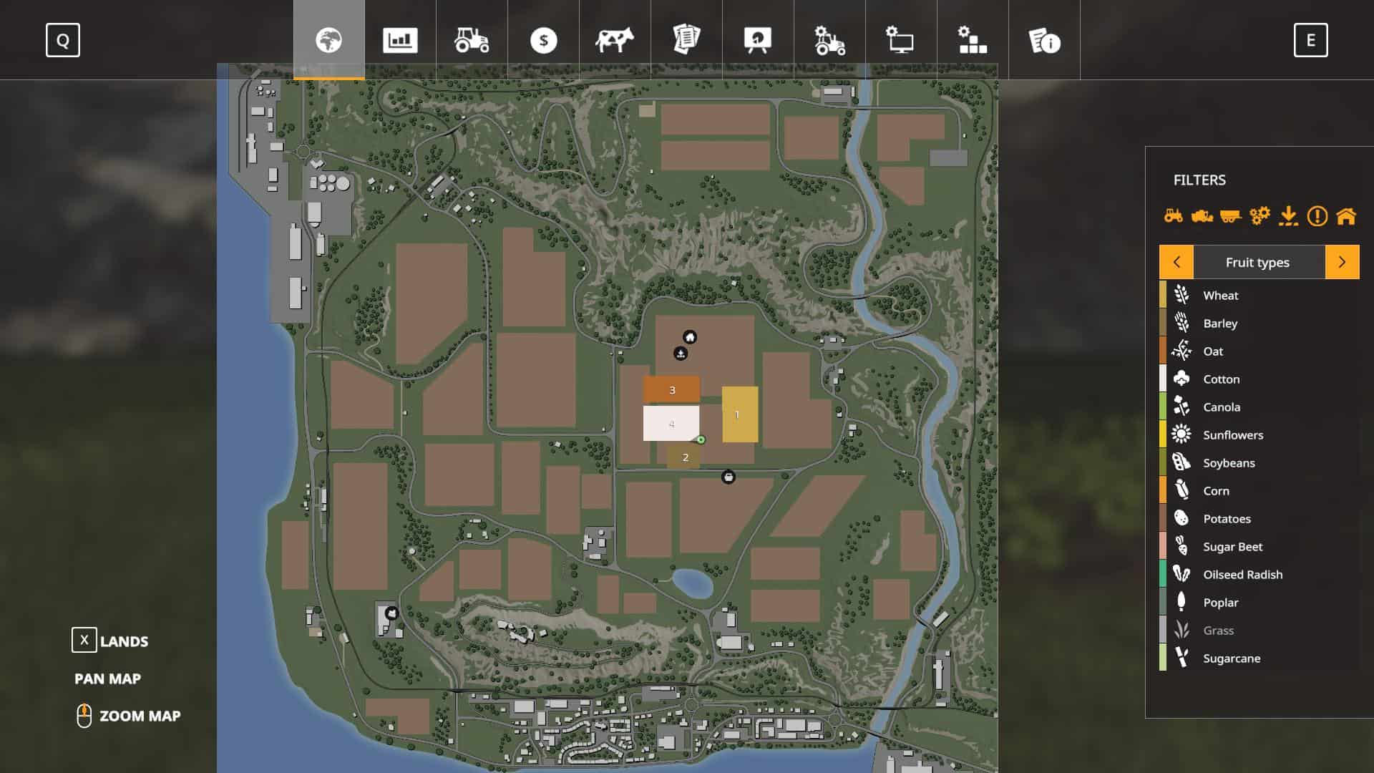The image size is (1374, 773).
Task: Open the general settings blocks tab
Action: 973,40
